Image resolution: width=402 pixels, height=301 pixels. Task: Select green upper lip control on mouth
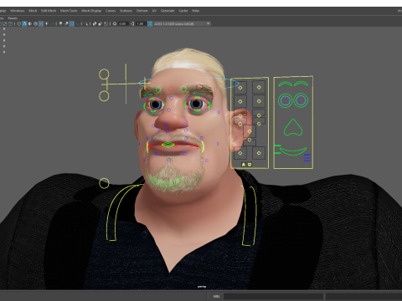tap(167, 145)
